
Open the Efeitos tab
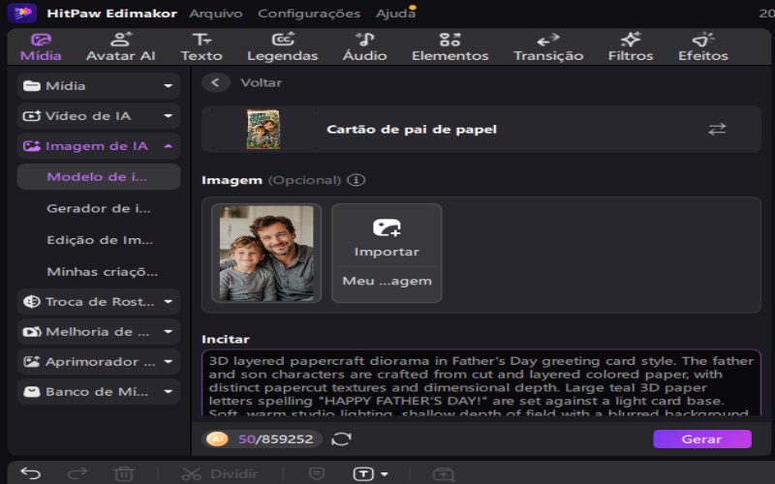point(703,46)
